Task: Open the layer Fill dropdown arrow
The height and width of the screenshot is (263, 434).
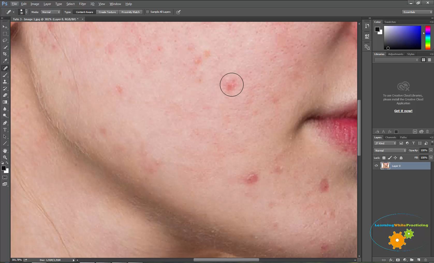Action: point(431,158)
